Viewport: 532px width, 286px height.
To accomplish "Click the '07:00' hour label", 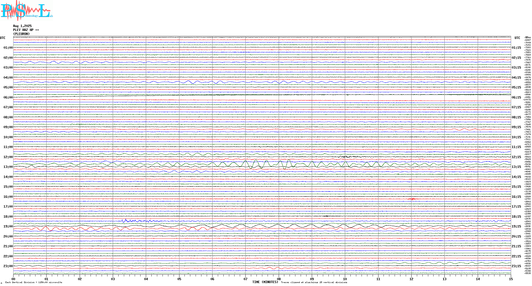I will (8, 107).
